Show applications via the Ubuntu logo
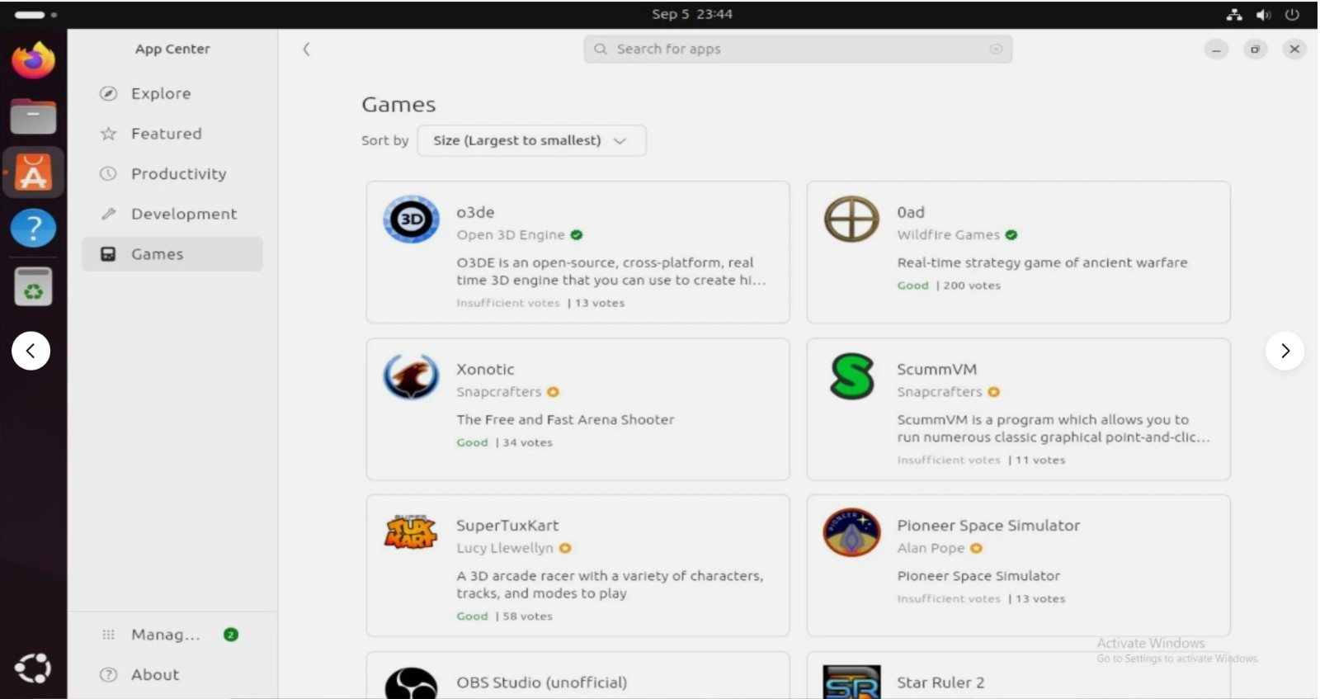 tap(33, 668)
